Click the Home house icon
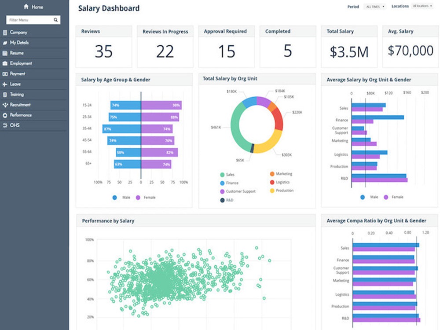The image size is (440, 330). click(x=26, y=7)
